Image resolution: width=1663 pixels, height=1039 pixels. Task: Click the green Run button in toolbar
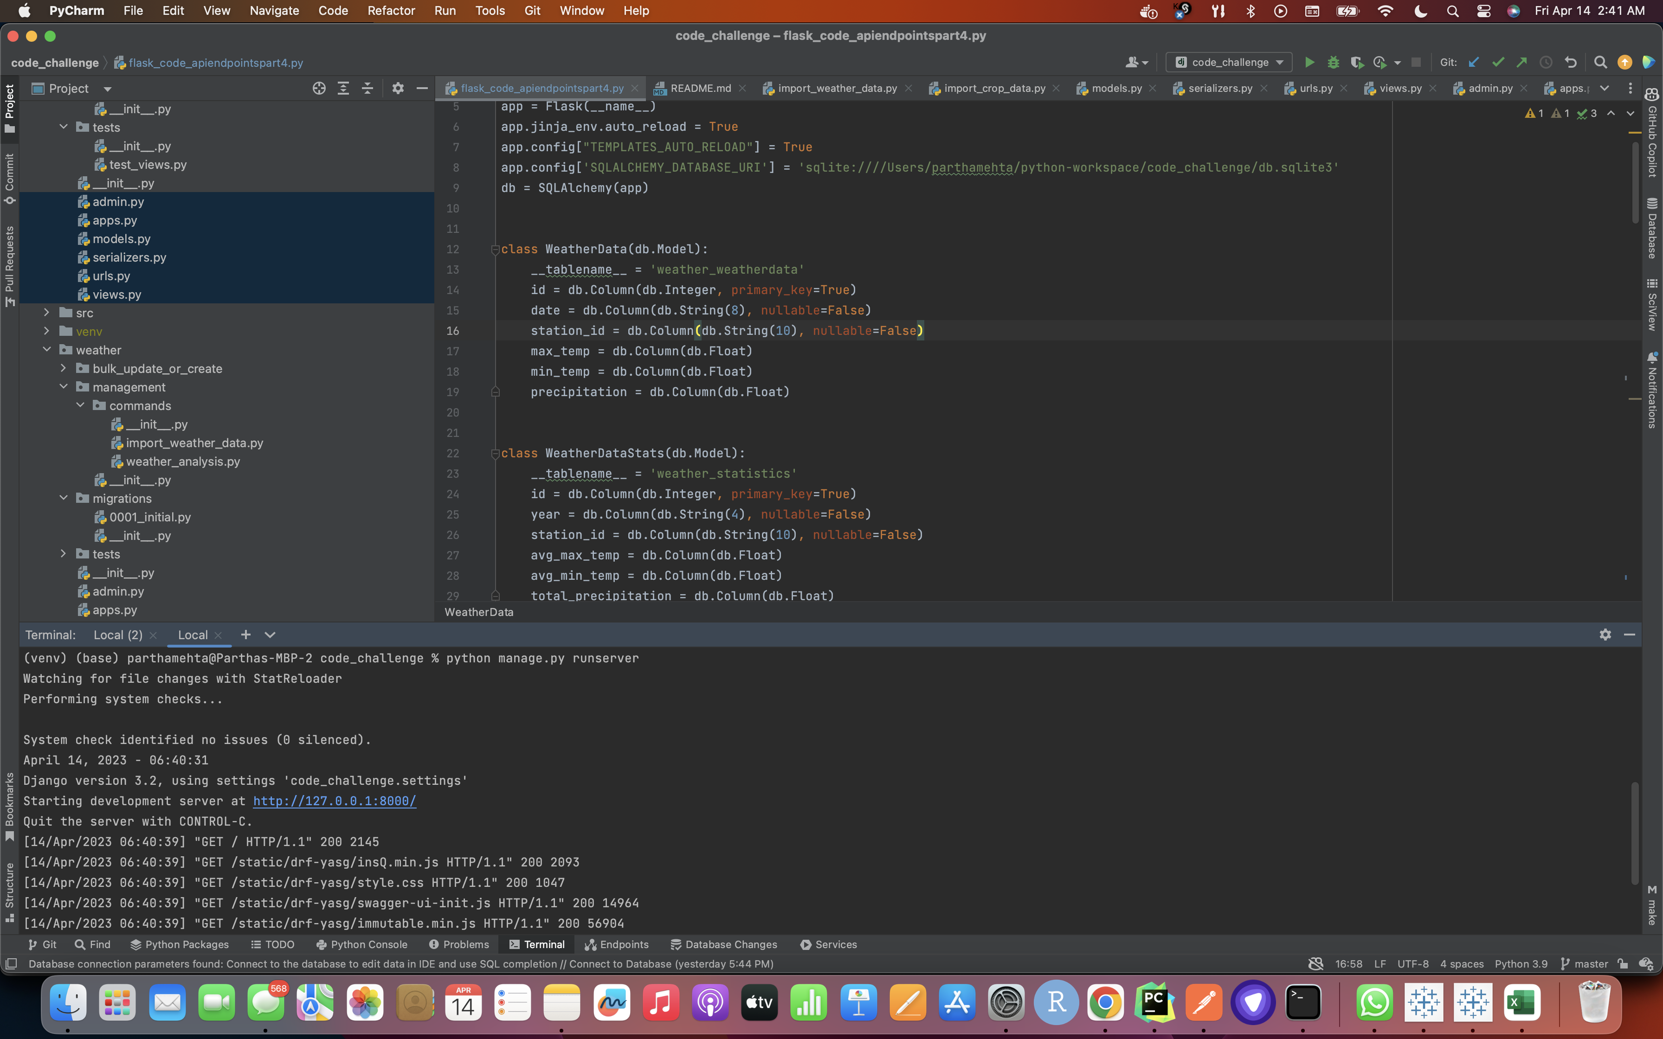[1309, 63]
